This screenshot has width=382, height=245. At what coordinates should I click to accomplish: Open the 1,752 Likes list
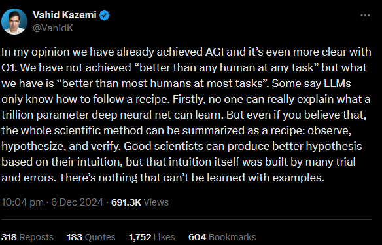(x=152, y=237)
